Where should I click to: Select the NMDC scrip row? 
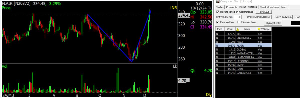click(243, 65)
